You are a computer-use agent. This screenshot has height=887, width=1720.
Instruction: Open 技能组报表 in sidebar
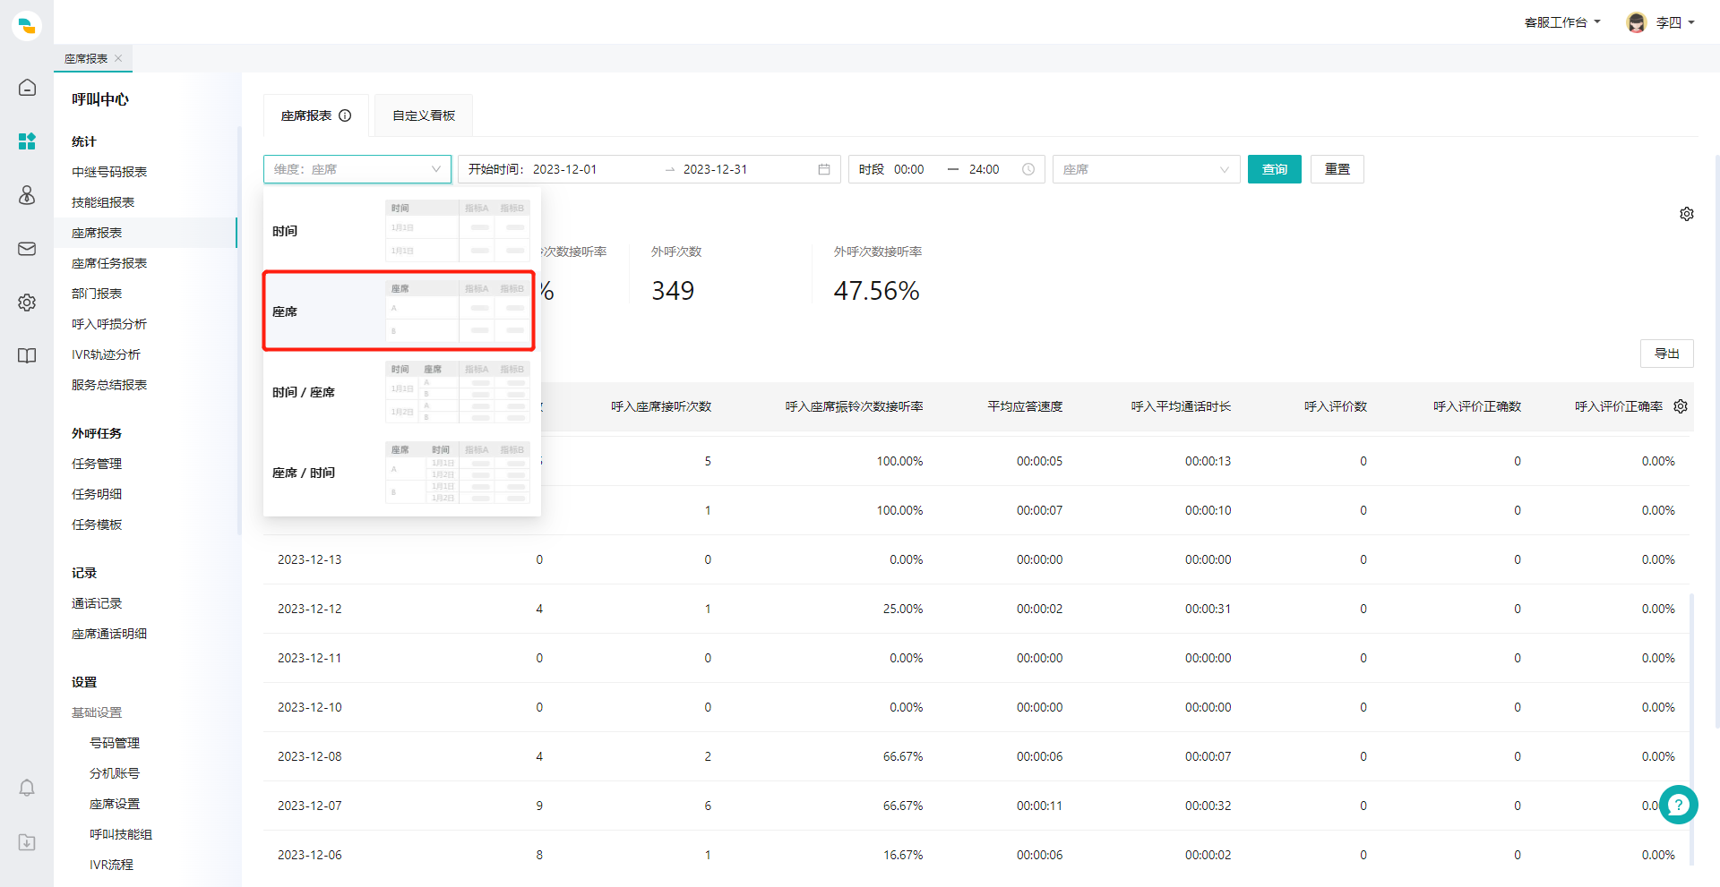(103, 202)
